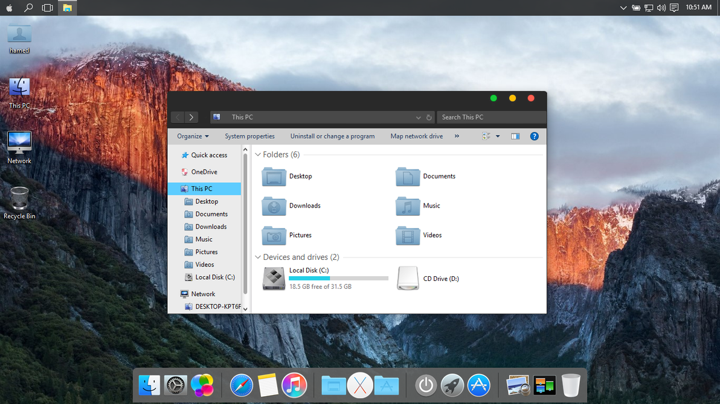Click refresh icon in address bar

[x=429, y=118]
